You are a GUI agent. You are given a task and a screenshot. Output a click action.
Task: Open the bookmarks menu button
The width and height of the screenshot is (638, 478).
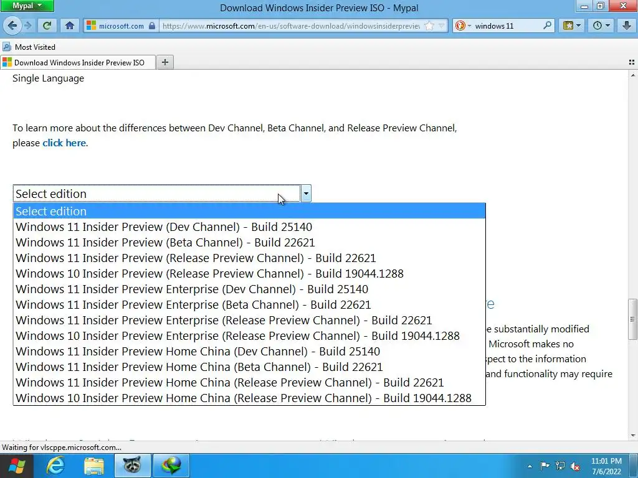(x=572, y=26)
